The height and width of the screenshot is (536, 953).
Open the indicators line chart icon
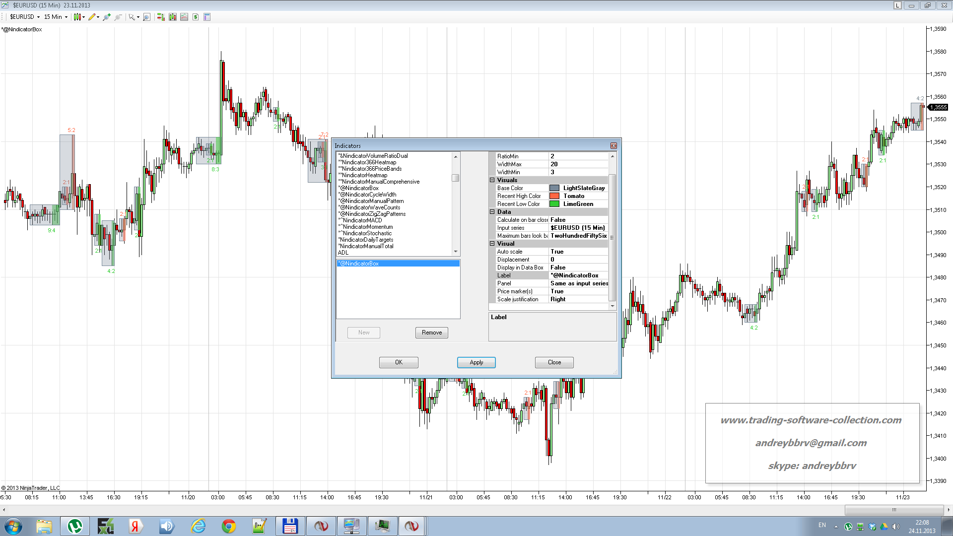184,17
